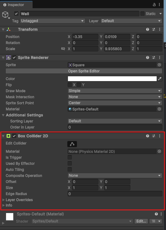Click the Sprite field object picker circle

pyautogui.click(x=159, y=65)
